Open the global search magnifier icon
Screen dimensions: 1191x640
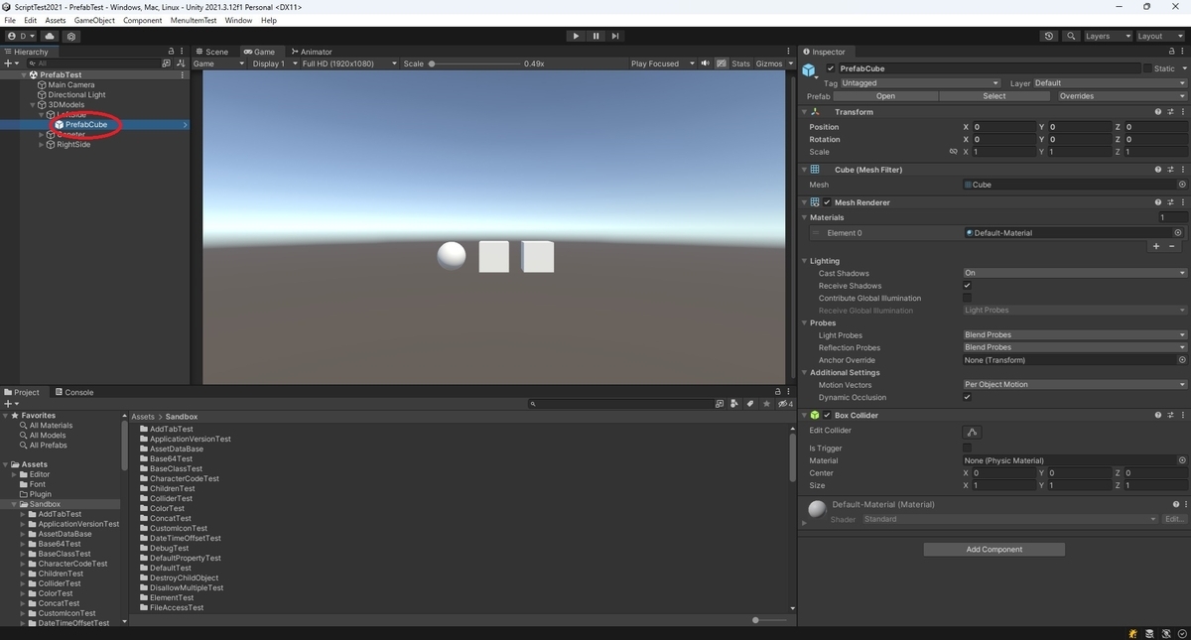coord(1071,36)
